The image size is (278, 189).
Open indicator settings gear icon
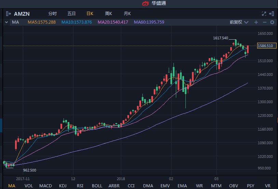272,22
